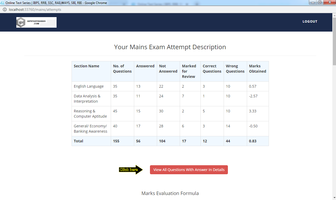Click View All Questions With Answer In Details
336x200 pixels.
click(189, 169)
